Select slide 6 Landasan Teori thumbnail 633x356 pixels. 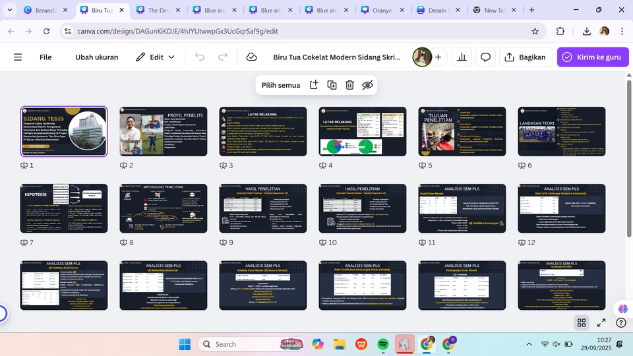point(562,132)
